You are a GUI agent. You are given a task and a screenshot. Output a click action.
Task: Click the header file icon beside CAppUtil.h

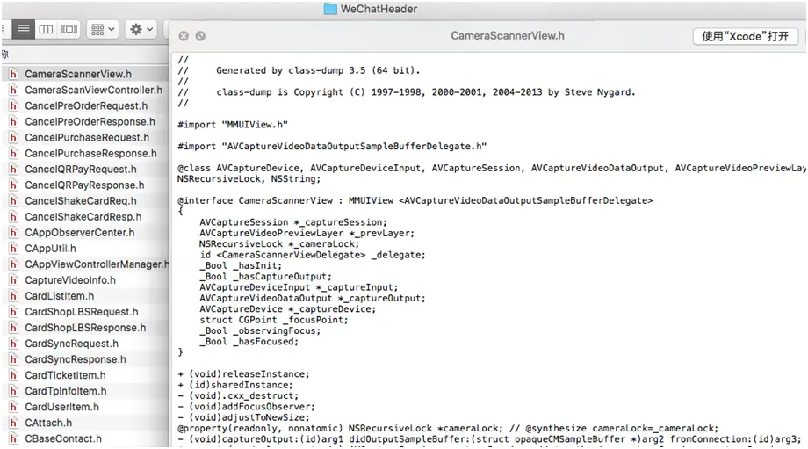point(13,249)
